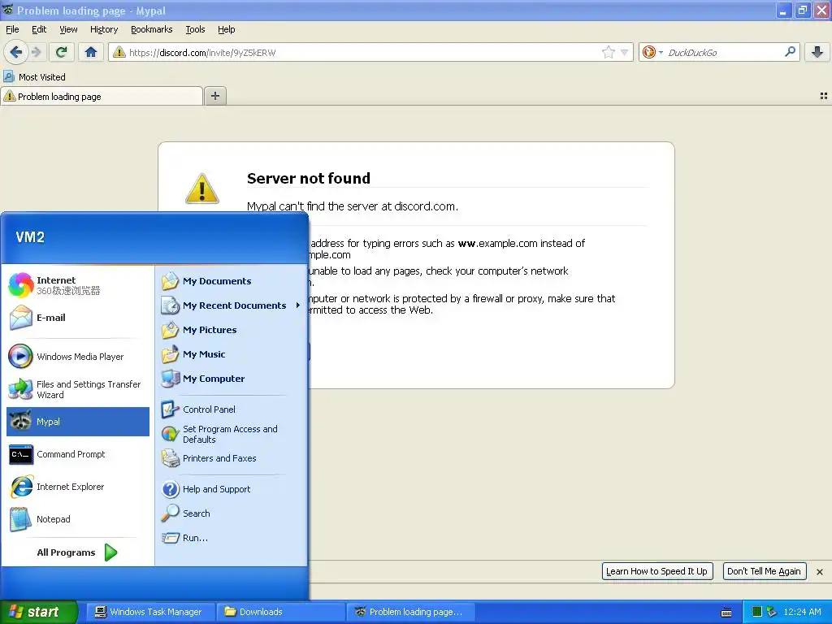
Task: Open the File menu
Action: point(12,29)
